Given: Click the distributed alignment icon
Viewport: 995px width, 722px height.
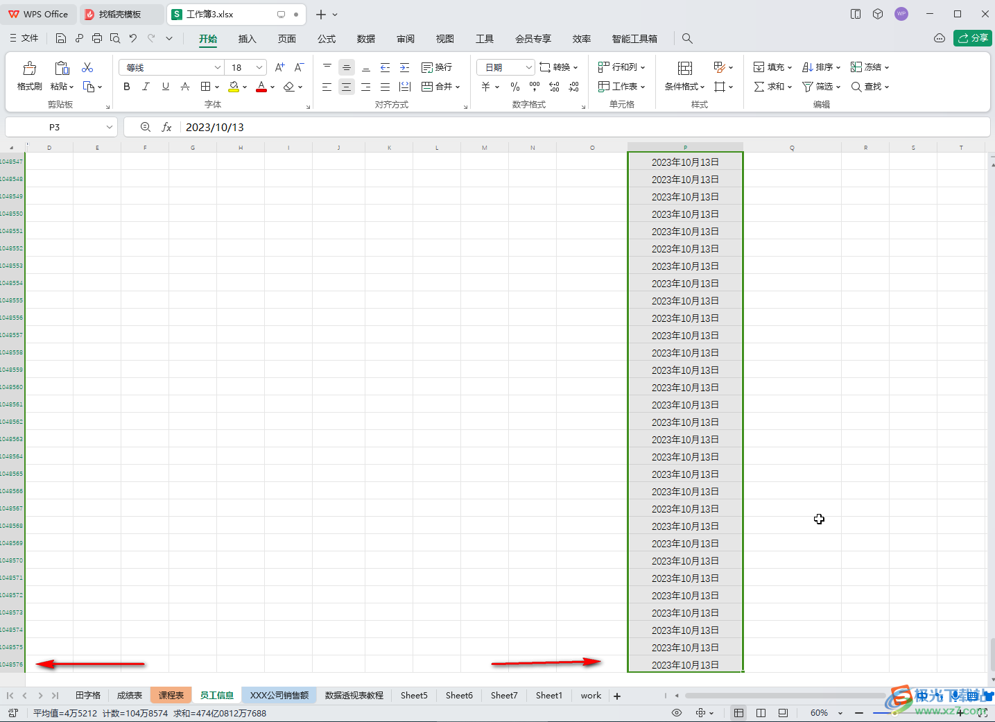Looking at the screenshot, I should pyautogui.click(x=406, y=87).
